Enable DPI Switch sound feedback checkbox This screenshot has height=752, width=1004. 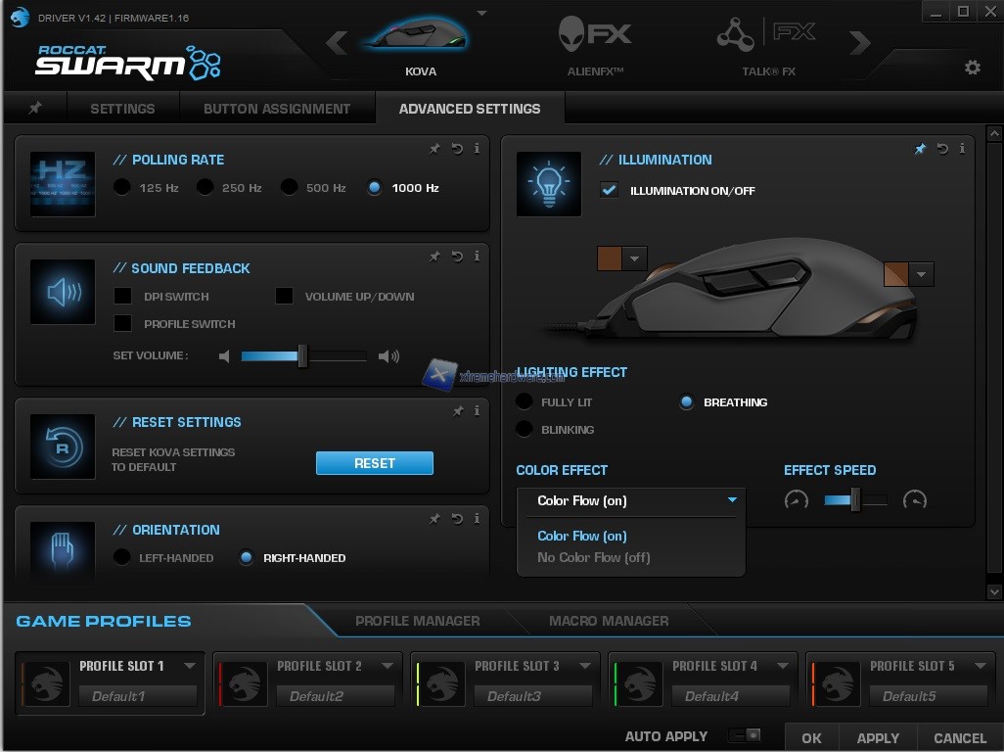click(x=123, y=296)
